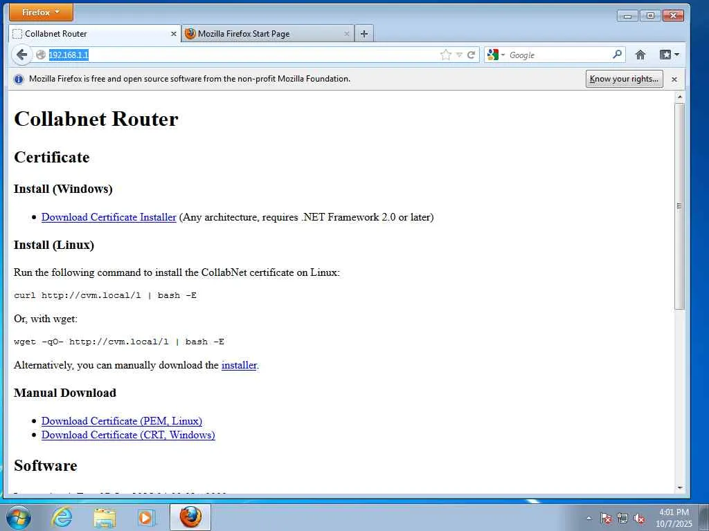The width and height of the screenshot is (709, 531).
Task: Switch to the Collabnet Router tab
Action: (x=94, y=33)
